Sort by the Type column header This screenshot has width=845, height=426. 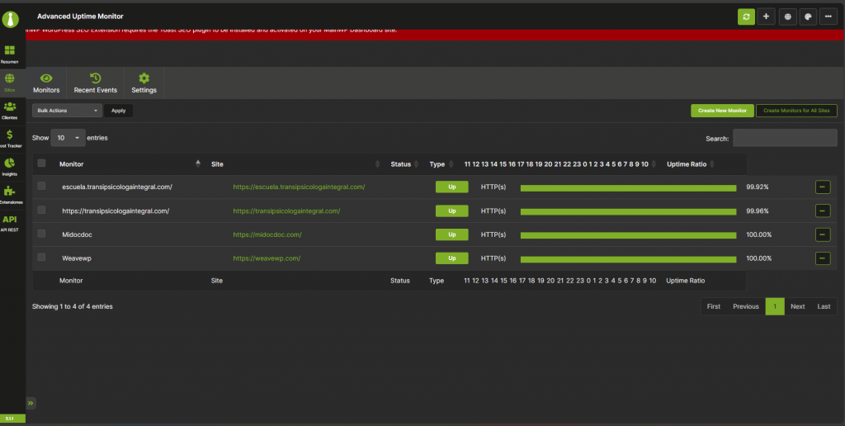point(441,164)
